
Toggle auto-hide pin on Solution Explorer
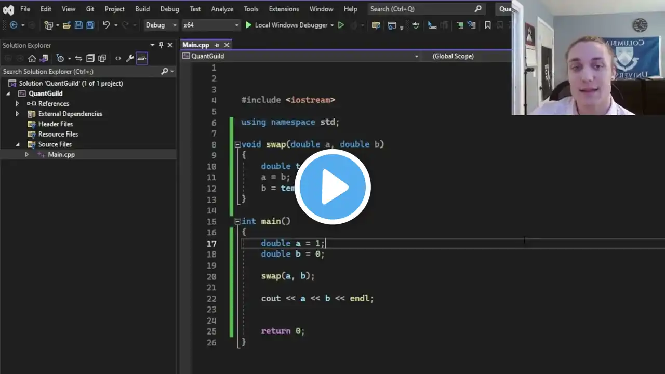pos(161,45)
